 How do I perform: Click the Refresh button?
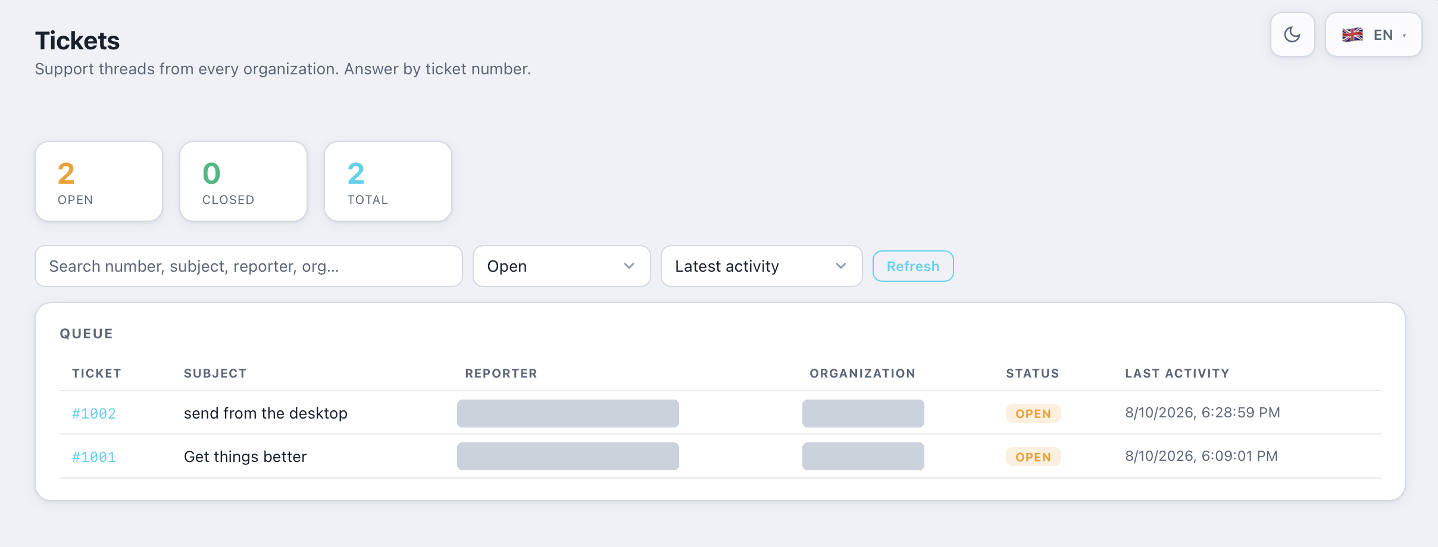[x=913, y=266]
